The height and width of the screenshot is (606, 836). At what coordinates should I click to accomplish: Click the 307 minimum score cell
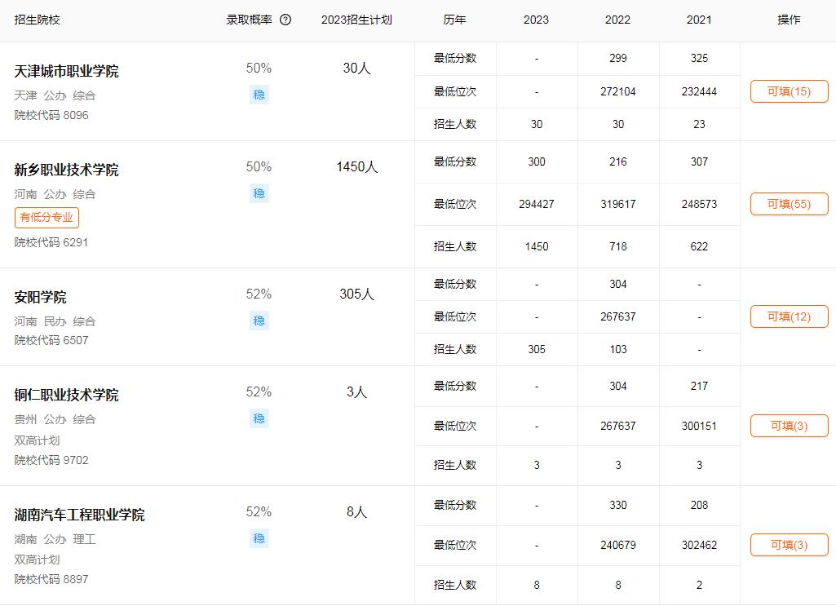(699, 162)
